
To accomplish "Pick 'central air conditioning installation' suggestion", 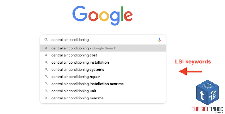I will (103, 62).
